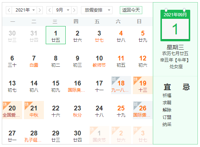Go to the previous year arrow
The image size is (200, 147).
click(x=9, y=10)
